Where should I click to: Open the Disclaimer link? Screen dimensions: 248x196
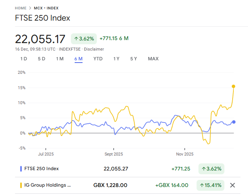(x=94, y=49)
